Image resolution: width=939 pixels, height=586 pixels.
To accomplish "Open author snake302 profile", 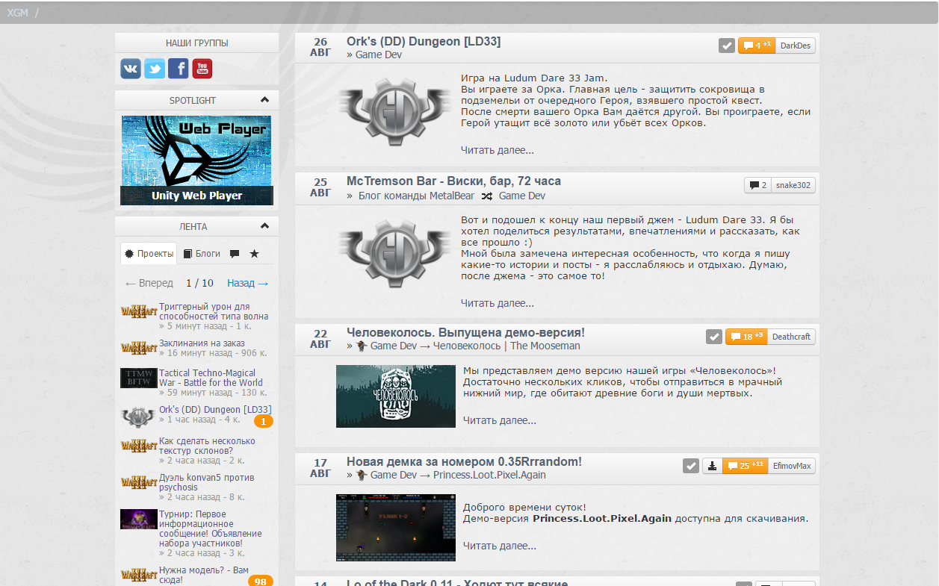I will (793, 185).
